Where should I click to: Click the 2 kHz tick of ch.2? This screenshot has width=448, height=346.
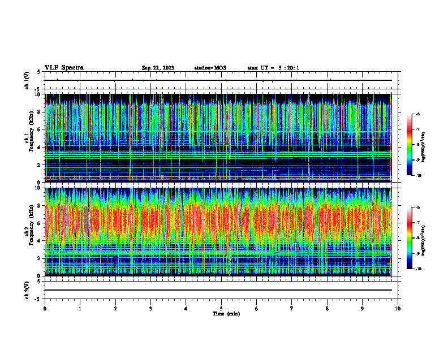pyautogui.click(x=40, y=258)
